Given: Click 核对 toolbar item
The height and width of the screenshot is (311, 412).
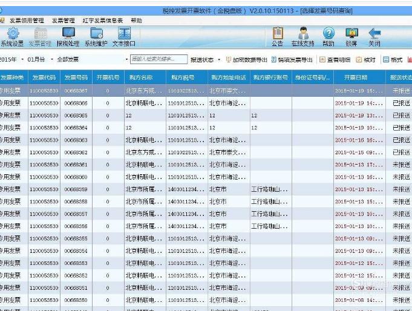Looking at the screenshot, I should [x=366, y=60].
